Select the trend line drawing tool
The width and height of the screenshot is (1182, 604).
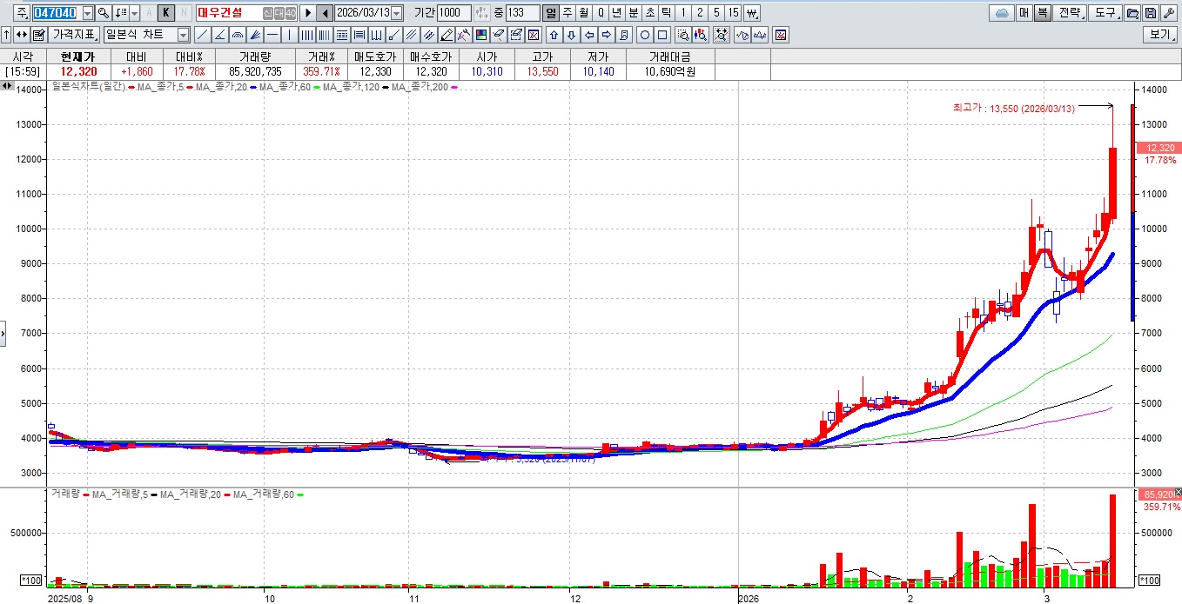tap(202, 35)
